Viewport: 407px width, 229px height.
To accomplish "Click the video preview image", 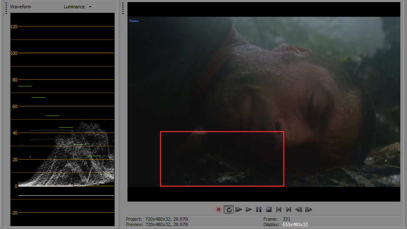I will pos(264,101).
